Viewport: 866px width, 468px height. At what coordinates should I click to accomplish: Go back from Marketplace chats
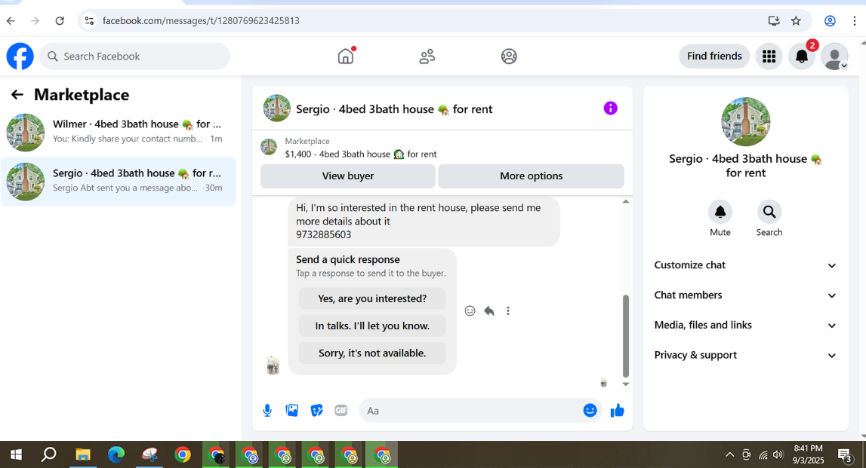[17, 95]
